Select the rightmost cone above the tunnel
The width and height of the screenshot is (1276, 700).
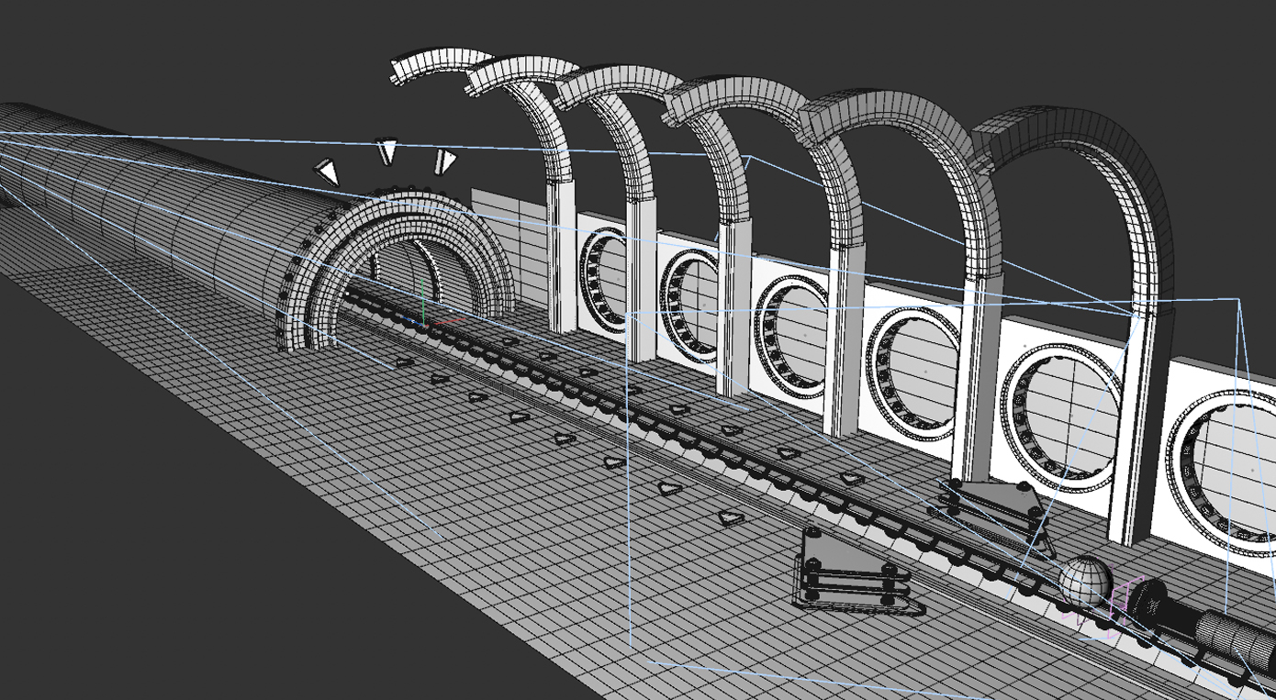point(444,161)
